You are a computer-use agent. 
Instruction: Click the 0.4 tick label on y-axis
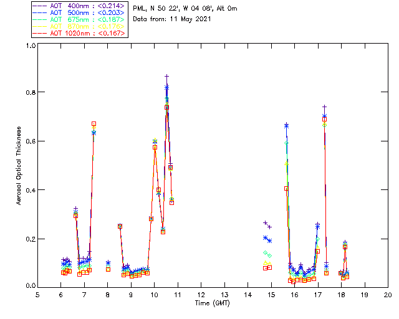tap(30, 190)
